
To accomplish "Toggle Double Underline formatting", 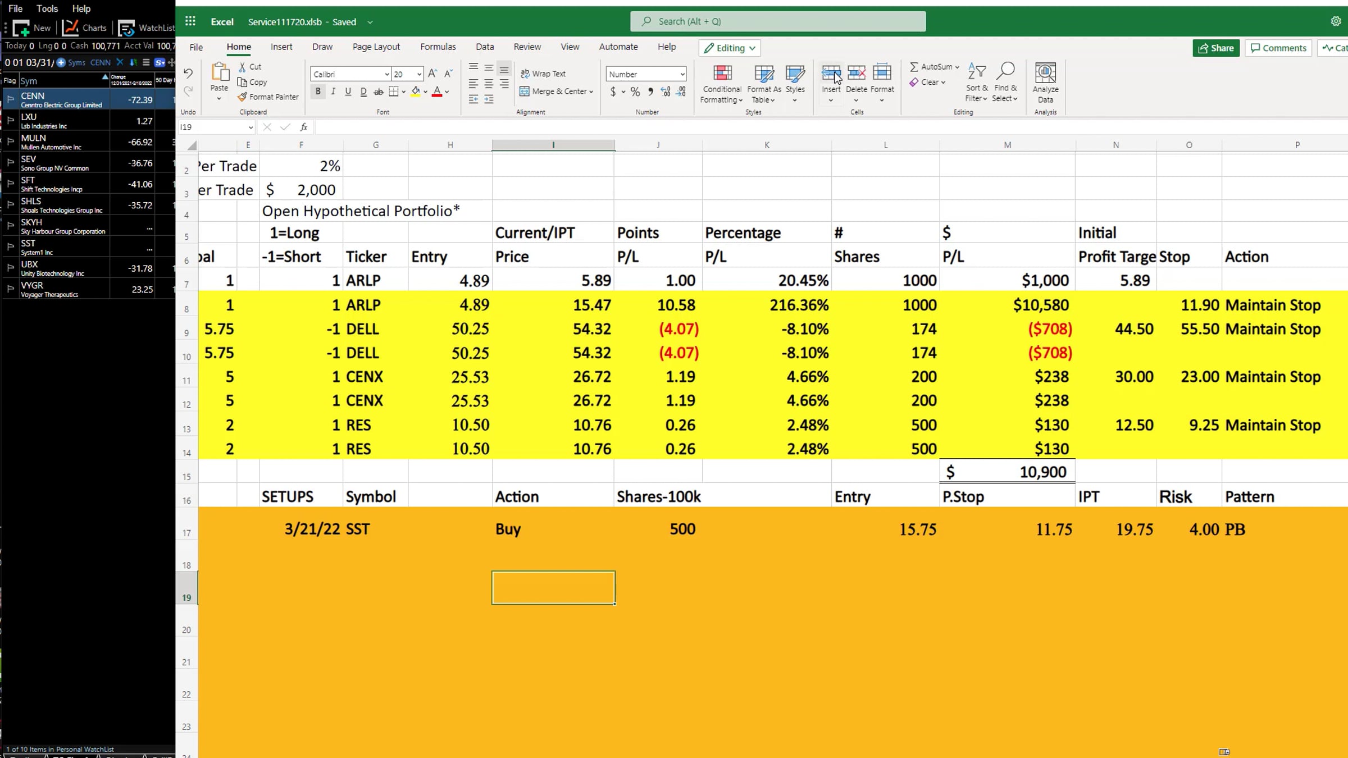I will 363,92.
